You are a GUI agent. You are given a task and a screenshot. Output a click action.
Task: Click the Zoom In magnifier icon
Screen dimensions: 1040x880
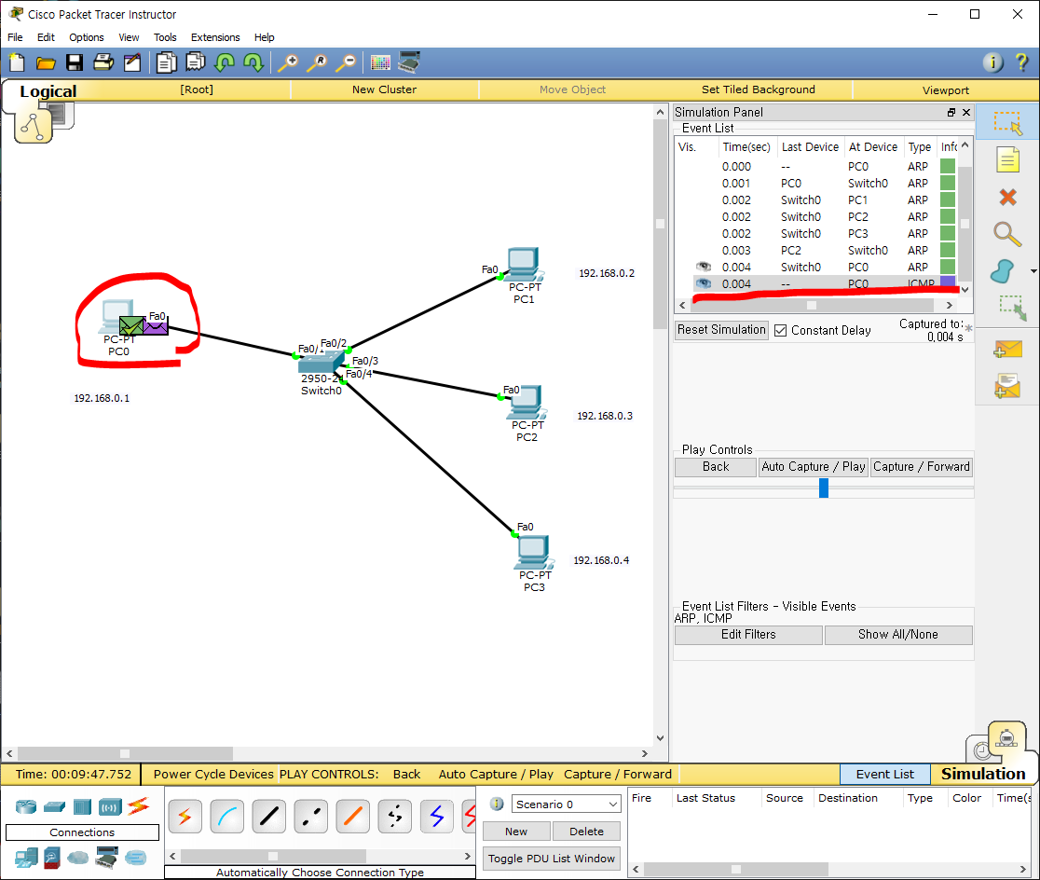pyautogui.click(x=287, y=63)
